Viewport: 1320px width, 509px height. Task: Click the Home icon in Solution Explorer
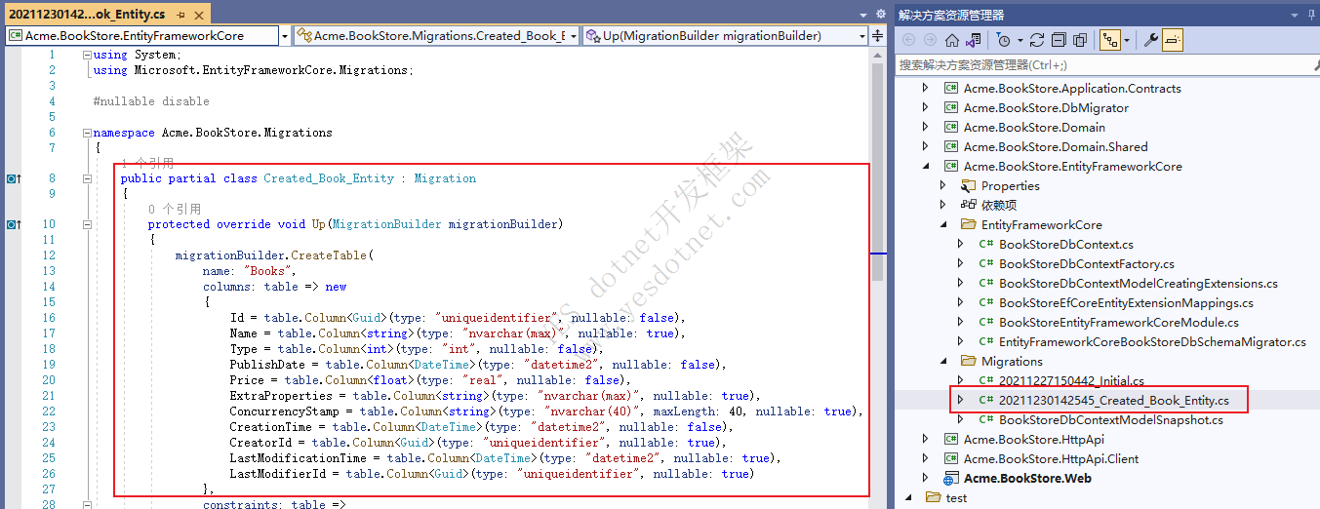pos(952,40)
